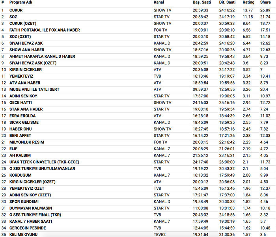Click the 'Program Adı' column header
The height and width of the screenshot is (237, 276).
tap(21, 2)
